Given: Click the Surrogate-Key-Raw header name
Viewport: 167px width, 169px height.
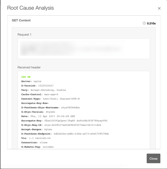Looking at the screenshot, I should pyautogui.click(x=35, y=103).
